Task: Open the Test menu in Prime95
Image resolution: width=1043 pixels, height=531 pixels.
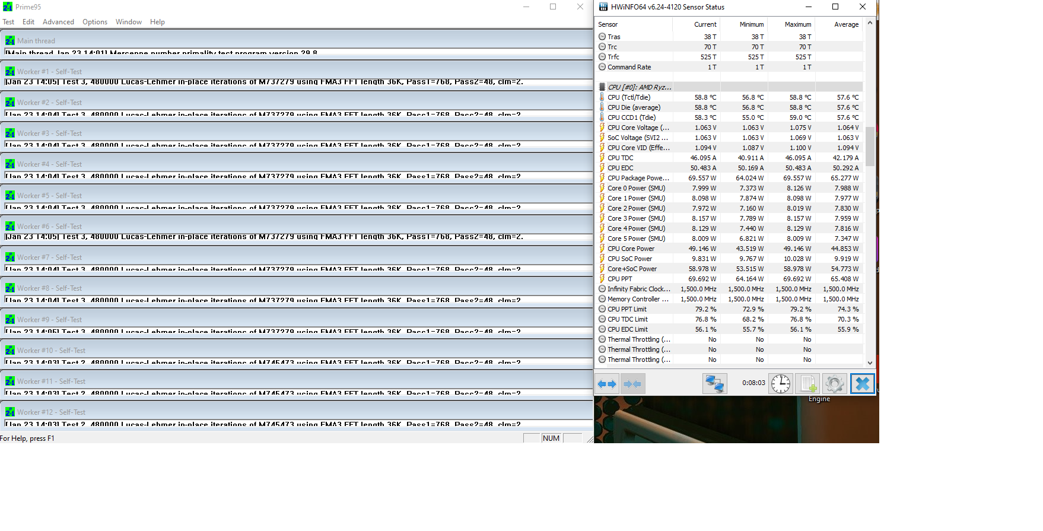Action: pos(8,22)
